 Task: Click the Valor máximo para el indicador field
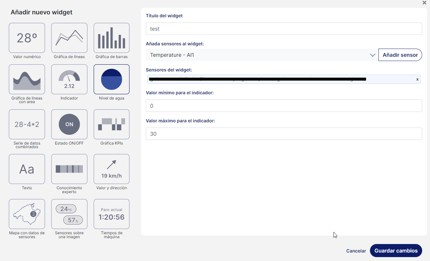point(284,134)
